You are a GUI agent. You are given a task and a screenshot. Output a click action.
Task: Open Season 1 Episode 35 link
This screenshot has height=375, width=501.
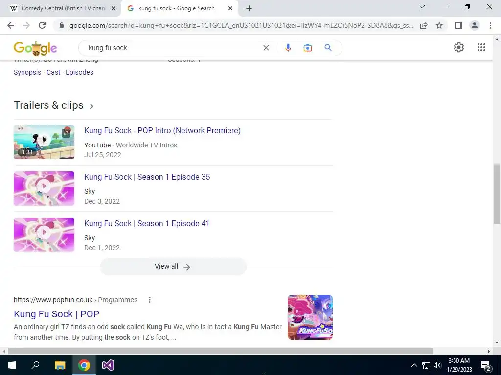click(147, 177)
